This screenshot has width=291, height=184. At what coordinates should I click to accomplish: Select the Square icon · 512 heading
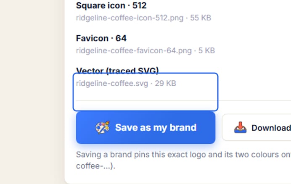coord(111,5)
